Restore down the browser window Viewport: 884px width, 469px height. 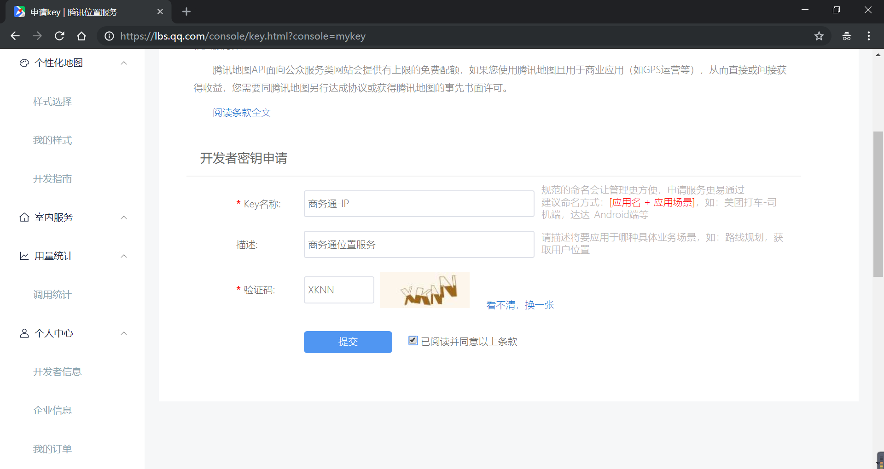pos(837,10)
